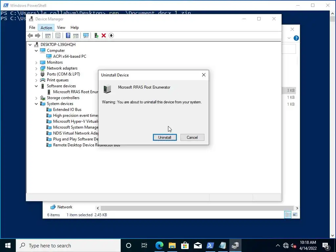Image resolution: width=336 pixels, height=252 pixels.
Task: Click PowerShell scrollbar down arrow
Action: click(x=333, y=236)
